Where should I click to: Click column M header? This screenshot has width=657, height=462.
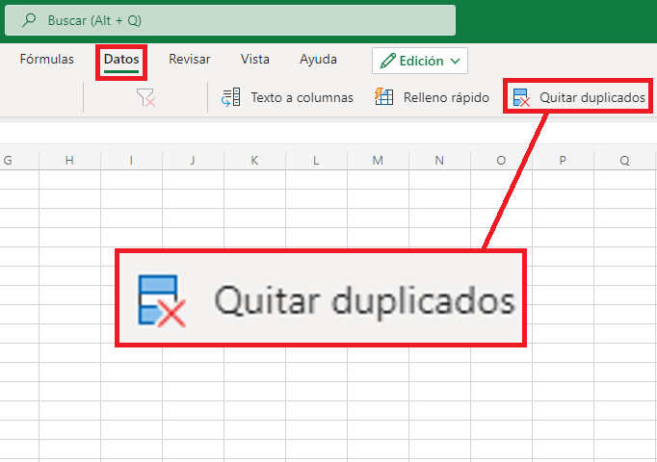pyautogui.click(x=378, y=161)
